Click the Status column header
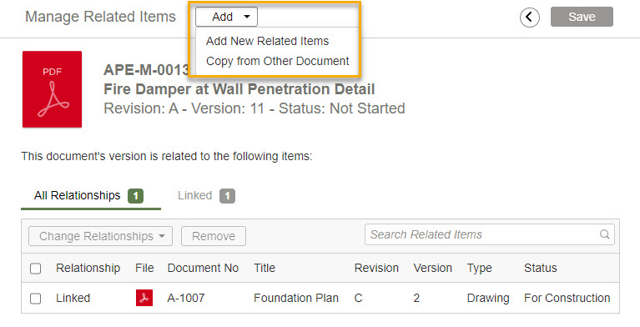Viewport: 640px width, 327px height. 541,269
